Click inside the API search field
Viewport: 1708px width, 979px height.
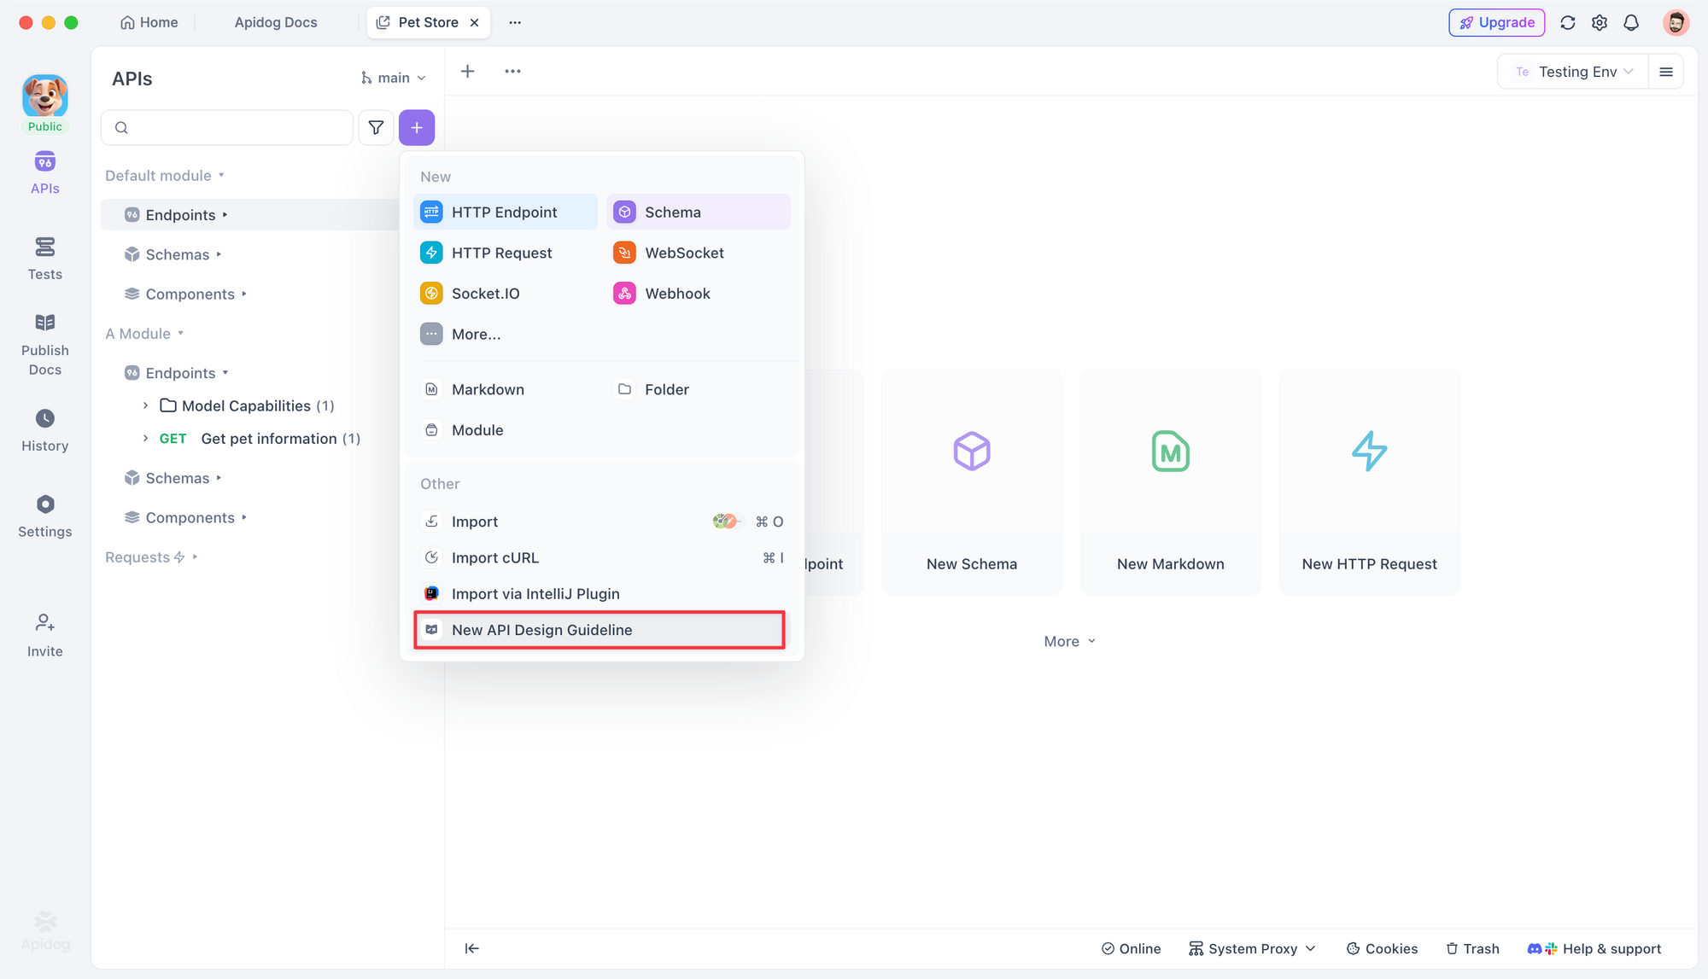point(226,127)
